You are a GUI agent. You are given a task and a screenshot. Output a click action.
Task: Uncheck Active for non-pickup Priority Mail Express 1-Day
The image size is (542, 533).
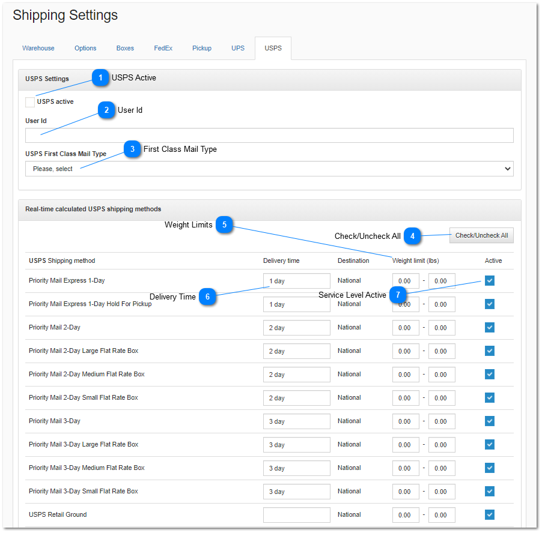(x=490, y=281)
